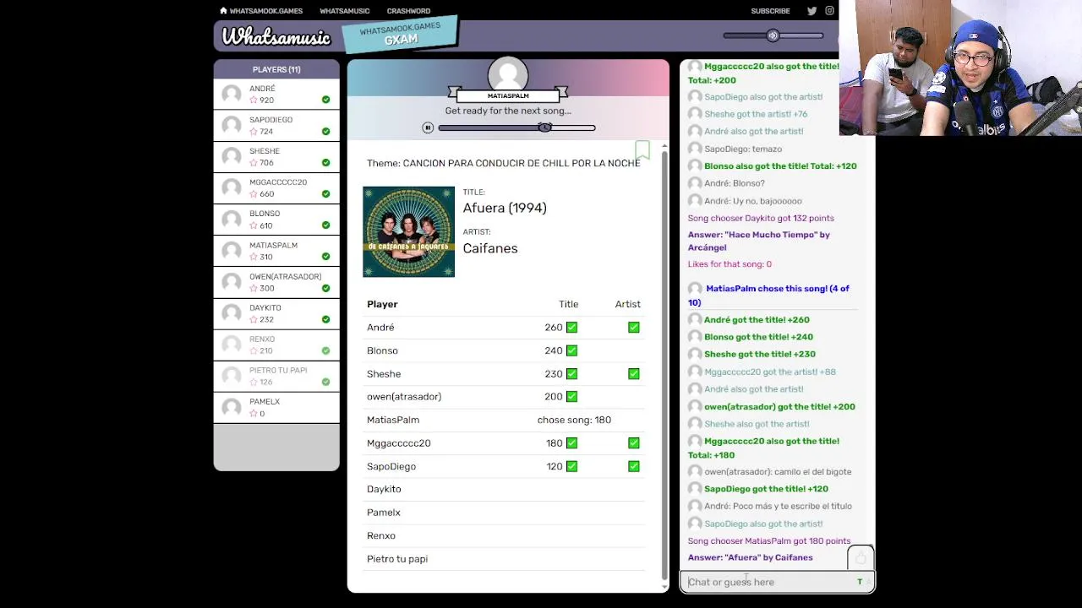
Task: Click the PLAYERS (11) panel header
Action: click(x=276, y=69)
